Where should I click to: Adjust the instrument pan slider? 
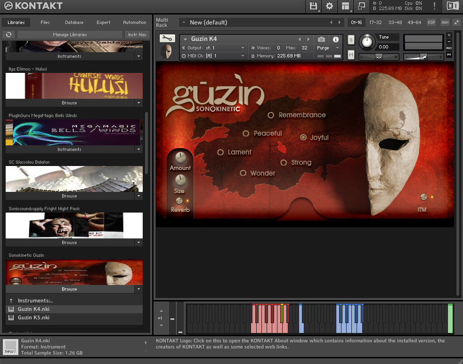pyautogui.click(x=379, y=57)
